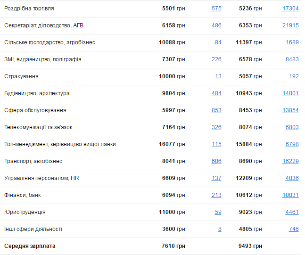Select the 326 link for Телекомунікації та зв'язок
Screen dimensions: 305x255
coord(216,127)
